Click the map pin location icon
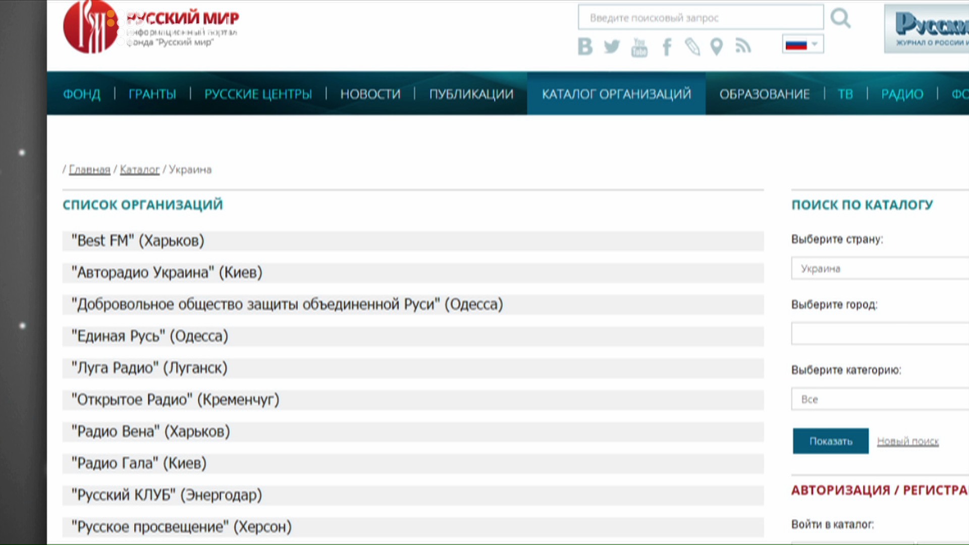This screenshot has height=545, width=969. pos(716,47)
